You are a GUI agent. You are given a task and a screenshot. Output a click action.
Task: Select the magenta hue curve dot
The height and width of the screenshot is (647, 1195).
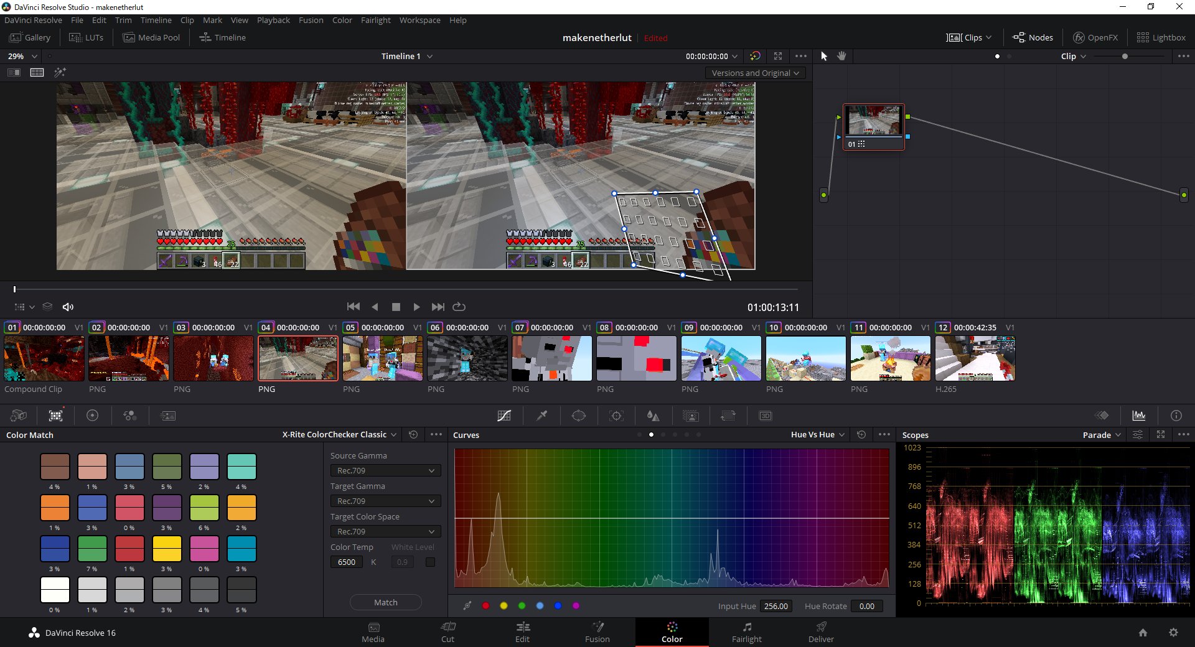[576, 605]
